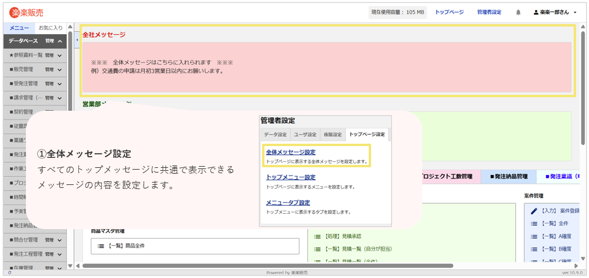The height and width of the screenshot is (278, 589).
Task: Open 【一覧】B確度 under 案件管理
Action: tap(557, 249)
